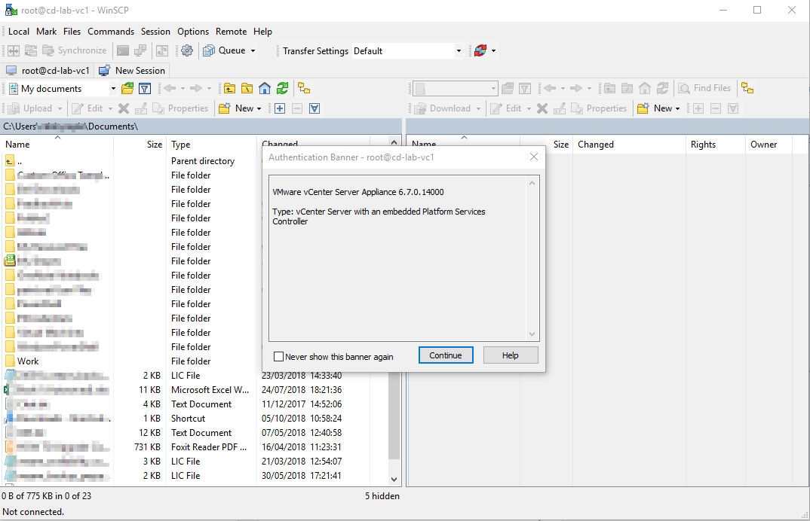Click the remote Find Files button

[x=704, y=88]
